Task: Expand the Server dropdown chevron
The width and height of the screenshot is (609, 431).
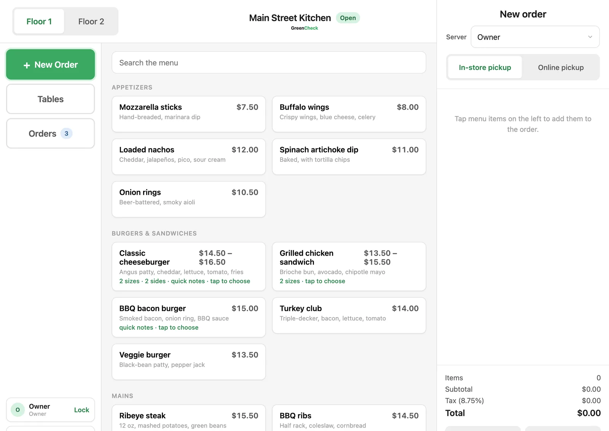Action: coord(590,37)
